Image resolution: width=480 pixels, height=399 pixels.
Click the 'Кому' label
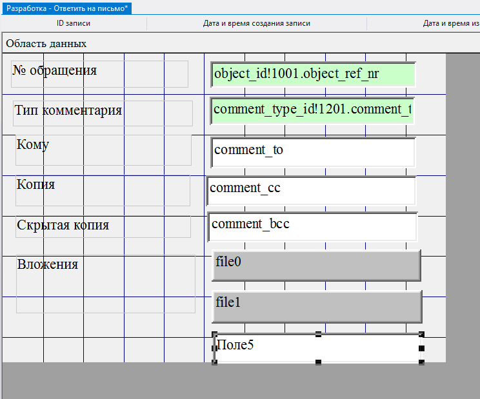(x=103, y=150)
